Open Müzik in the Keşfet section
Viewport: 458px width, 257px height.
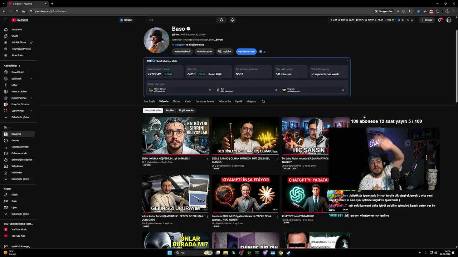[x=18, y=195]
